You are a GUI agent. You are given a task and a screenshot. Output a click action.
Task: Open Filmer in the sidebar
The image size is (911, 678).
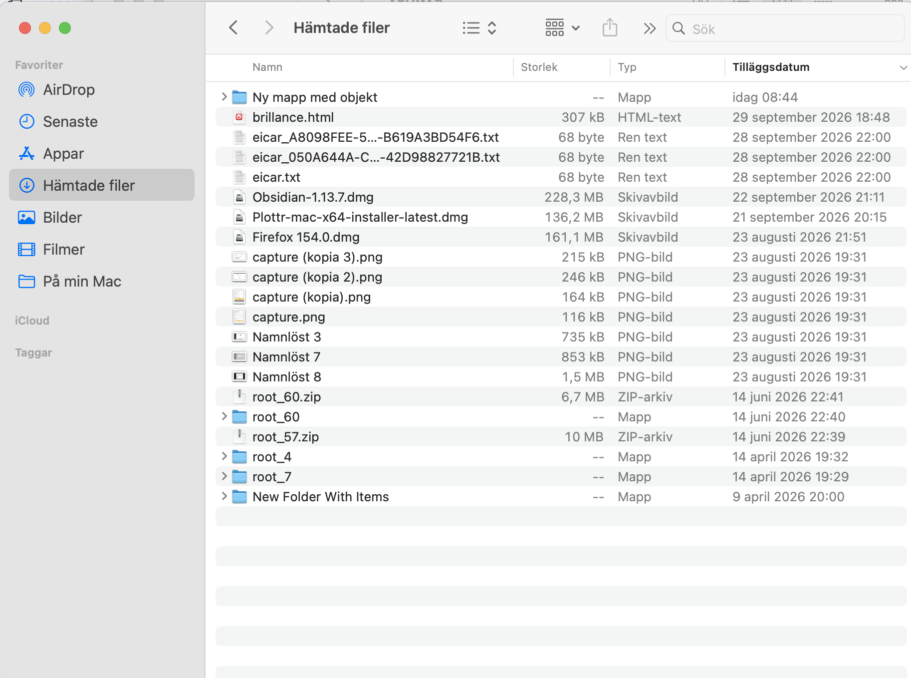102,250
